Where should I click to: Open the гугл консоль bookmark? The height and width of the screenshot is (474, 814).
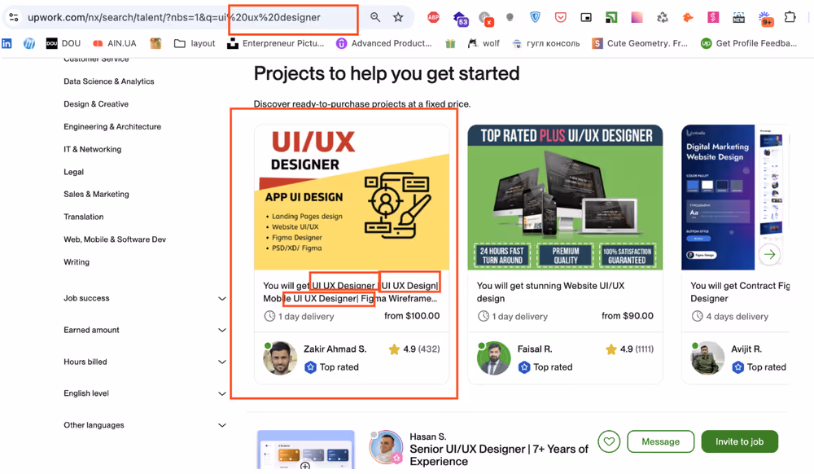pos(545,44)
